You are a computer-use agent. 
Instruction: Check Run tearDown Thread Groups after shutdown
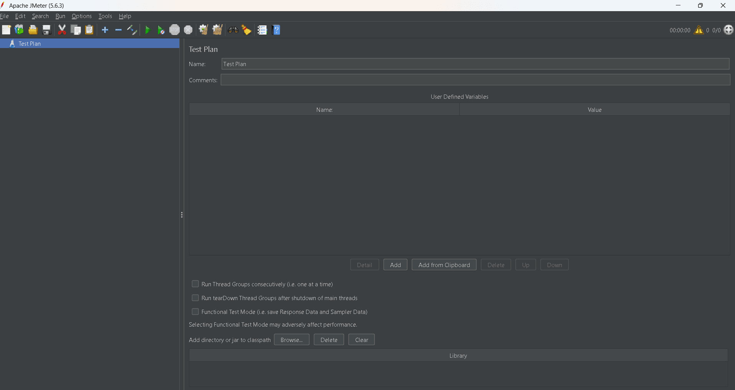coord(195,297)
